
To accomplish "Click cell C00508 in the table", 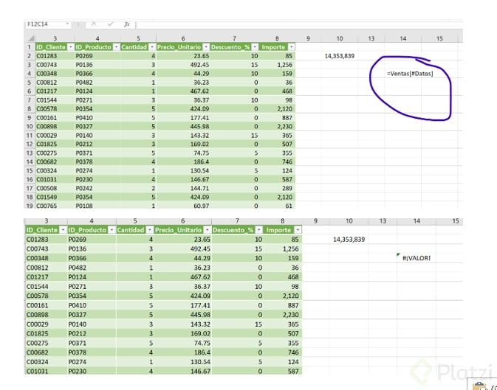I will pos(55,188).
